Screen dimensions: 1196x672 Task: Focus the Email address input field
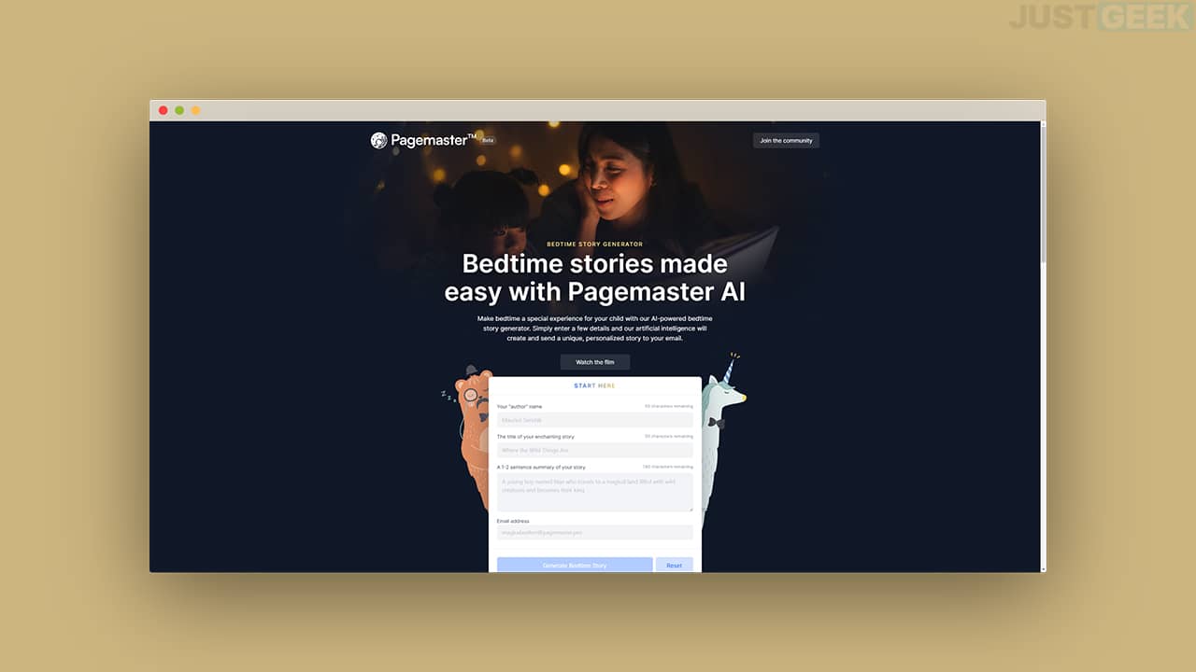[x=595, y=532]
